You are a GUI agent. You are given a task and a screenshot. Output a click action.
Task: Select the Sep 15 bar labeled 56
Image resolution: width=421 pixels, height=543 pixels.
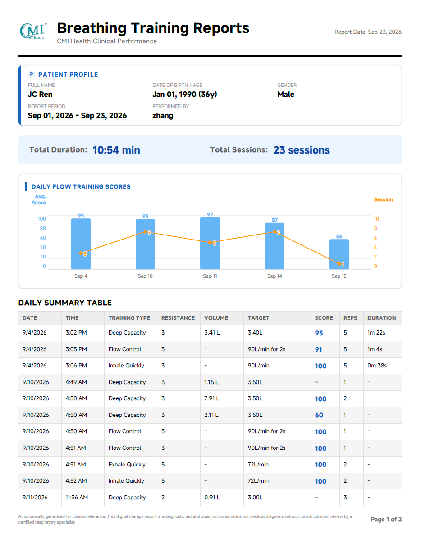pos(339,254)
